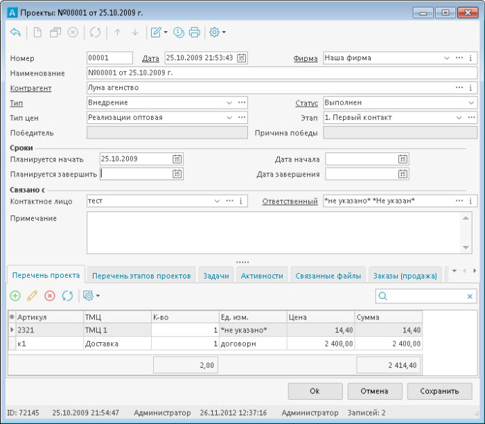Viewport: 485px width, 424px height.
Task: Open the Этап dropdown list
Action: click(x=459, y=118)
